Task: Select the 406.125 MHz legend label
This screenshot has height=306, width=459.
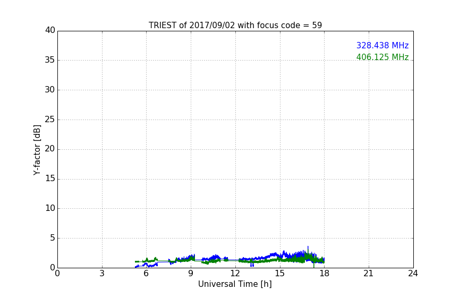Action: [x=382, y=57]
